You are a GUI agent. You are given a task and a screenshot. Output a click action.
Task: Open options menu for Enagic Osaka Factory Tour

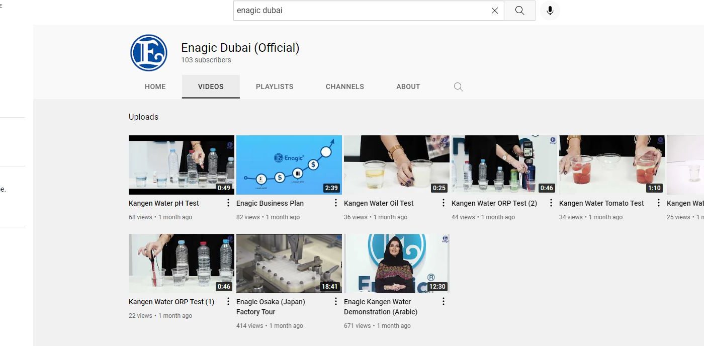click(336, 302)
